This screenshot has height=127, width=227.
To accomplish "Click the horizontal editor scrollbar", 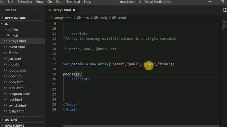I will point(141,126).
